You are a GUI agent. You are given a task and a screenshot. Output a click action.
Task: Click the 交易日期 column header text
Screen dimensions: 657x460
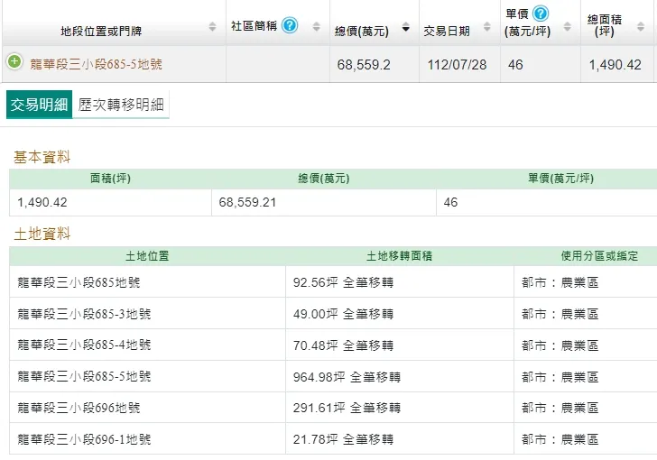[x=447, y=31]
